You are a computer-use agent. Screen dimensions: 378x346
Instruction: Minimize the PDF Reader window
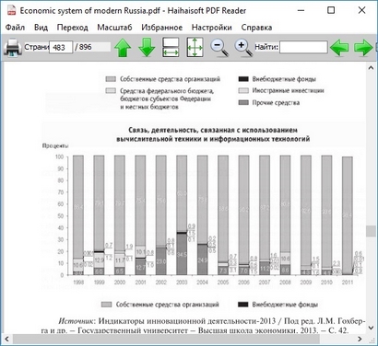coord(301,10)
